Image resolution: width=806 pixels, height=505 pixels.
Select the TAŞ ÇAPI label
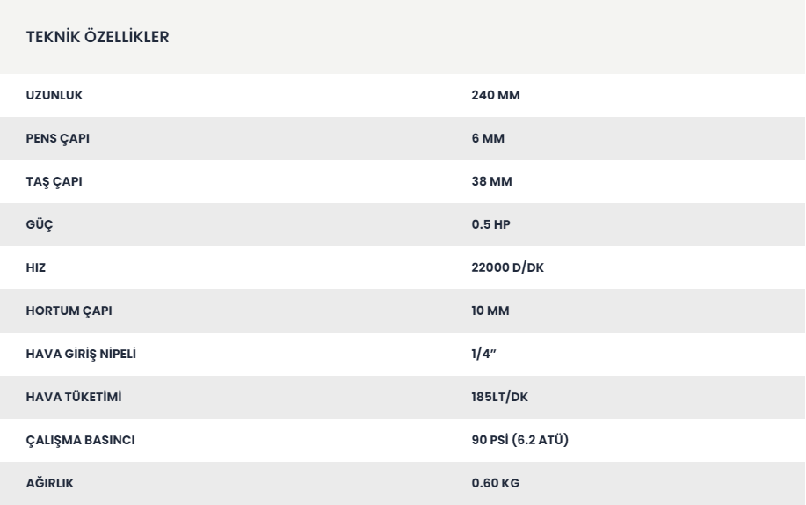click(x=54, y=182)
